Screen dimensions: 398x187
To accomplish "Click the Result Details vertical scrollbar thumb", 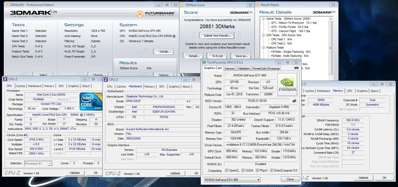I will 331,48.
